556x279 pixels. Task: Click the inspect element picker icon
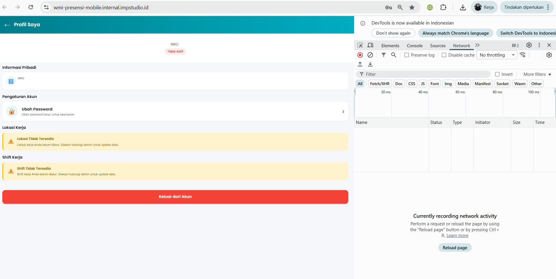pos(360,45)
